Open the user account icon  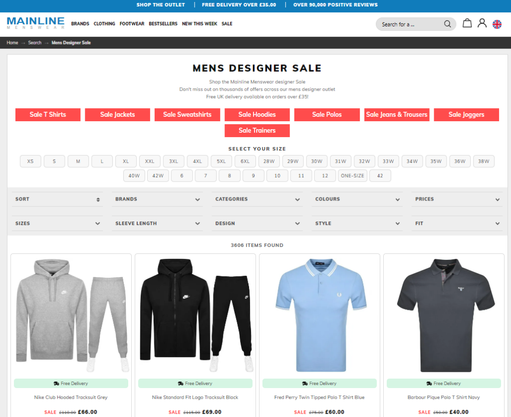[x=482, y=23]
